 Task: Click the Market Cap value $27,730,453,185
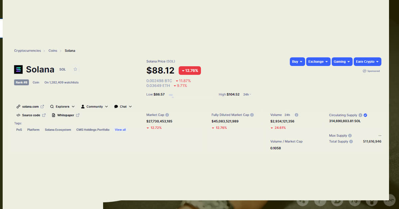click(159, 121)
